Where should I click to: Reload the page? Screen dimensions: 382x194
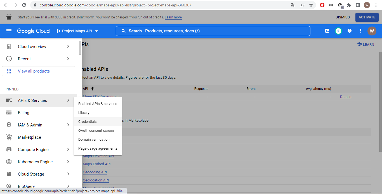(x=24, y=5)
